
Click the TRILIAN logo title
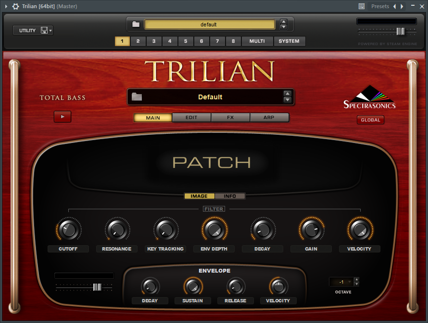(x=209, y=71)
